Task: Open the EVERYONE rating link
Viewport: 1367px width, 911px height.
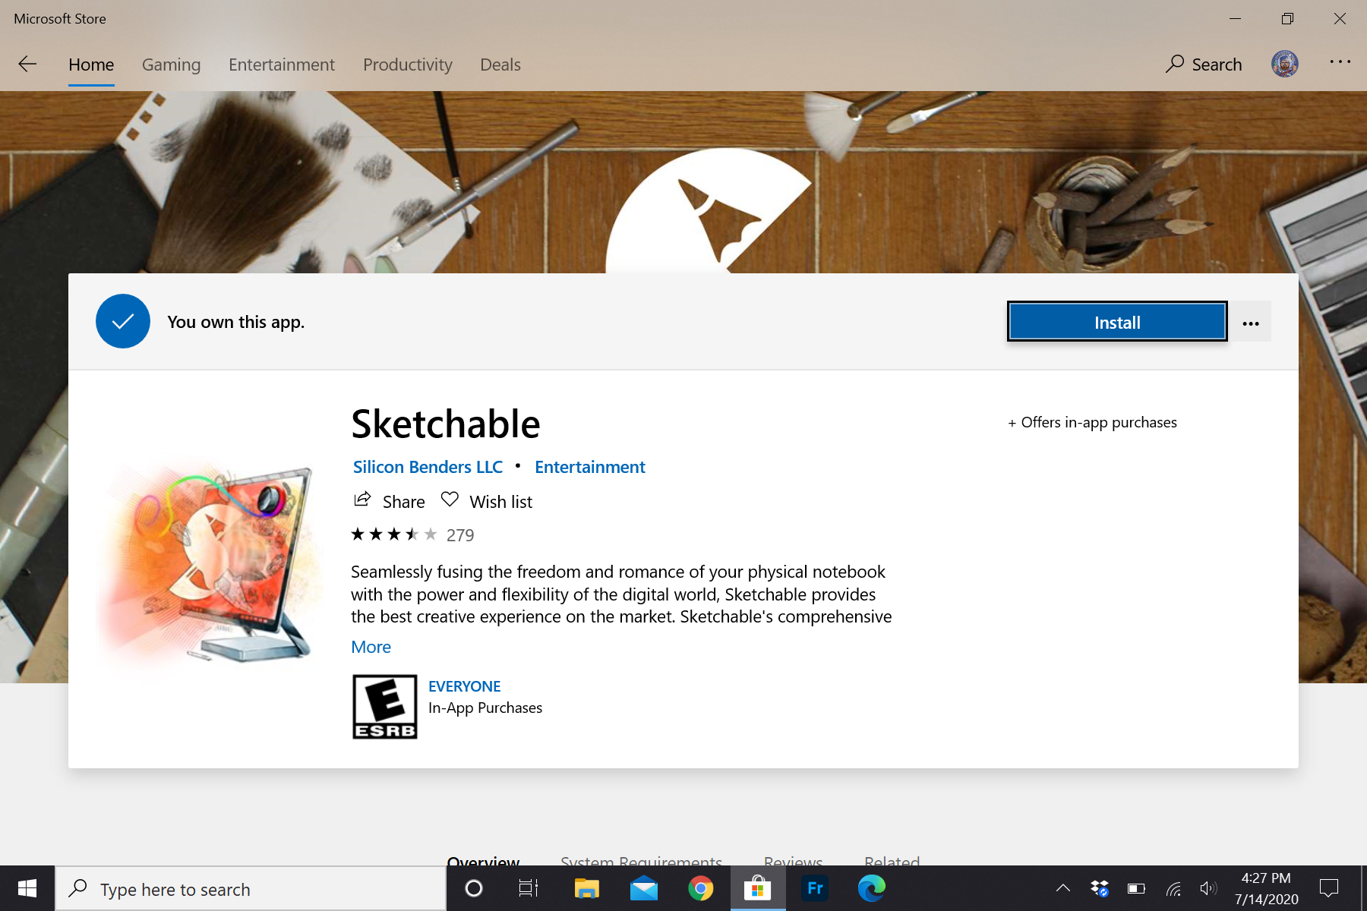Action: pos(464,686)
